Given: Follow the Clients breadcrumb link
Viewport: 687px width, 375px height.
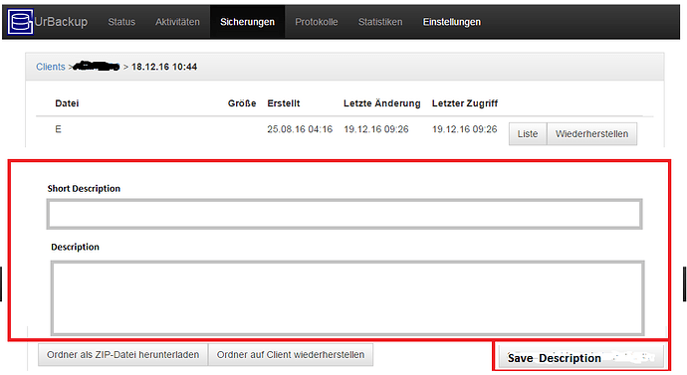Looking at the screenshot, I should [51, 67].
